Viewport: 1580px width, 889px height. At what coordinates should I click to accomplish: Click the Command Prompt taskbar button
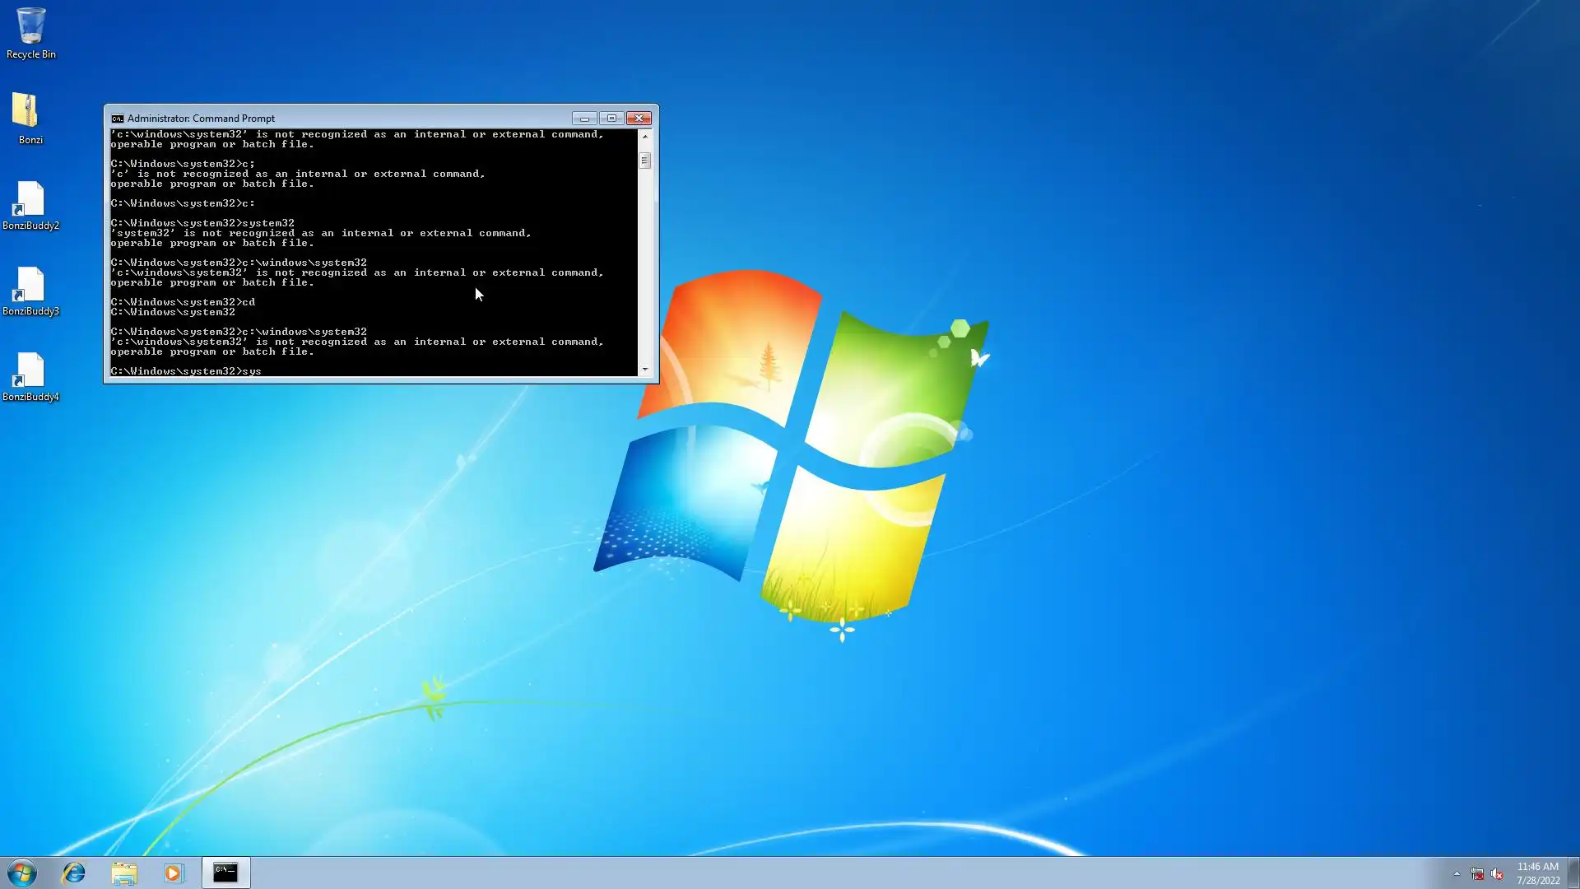225,873
